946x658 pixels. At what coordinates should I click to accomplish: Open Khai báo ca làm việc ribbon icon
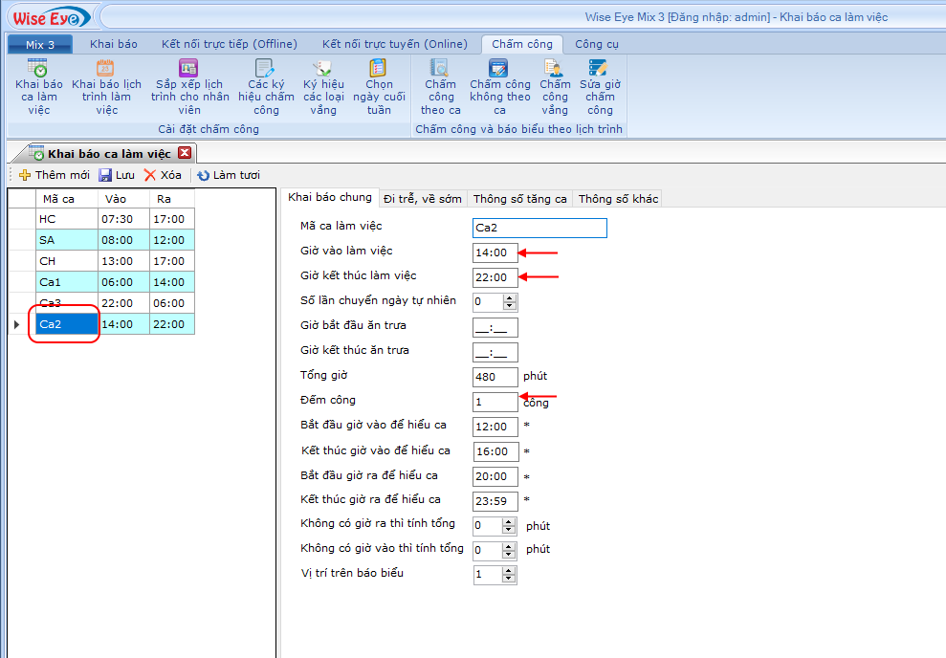tap(38, 85)
